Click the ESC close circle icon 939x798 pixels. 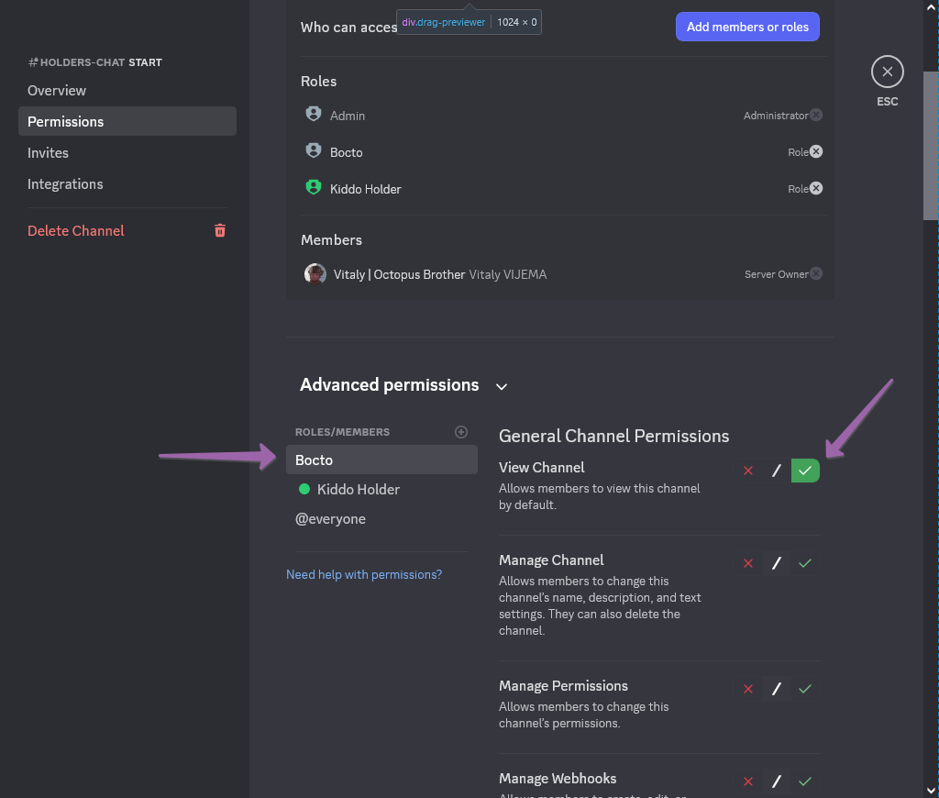(887, 72)
